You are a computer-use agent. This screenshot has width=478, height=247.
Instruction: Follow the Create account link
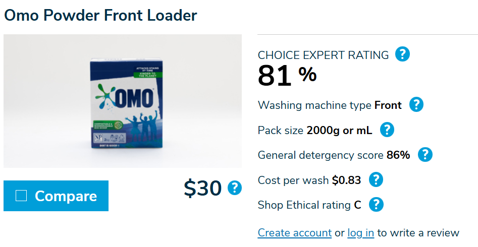(294, 233)
